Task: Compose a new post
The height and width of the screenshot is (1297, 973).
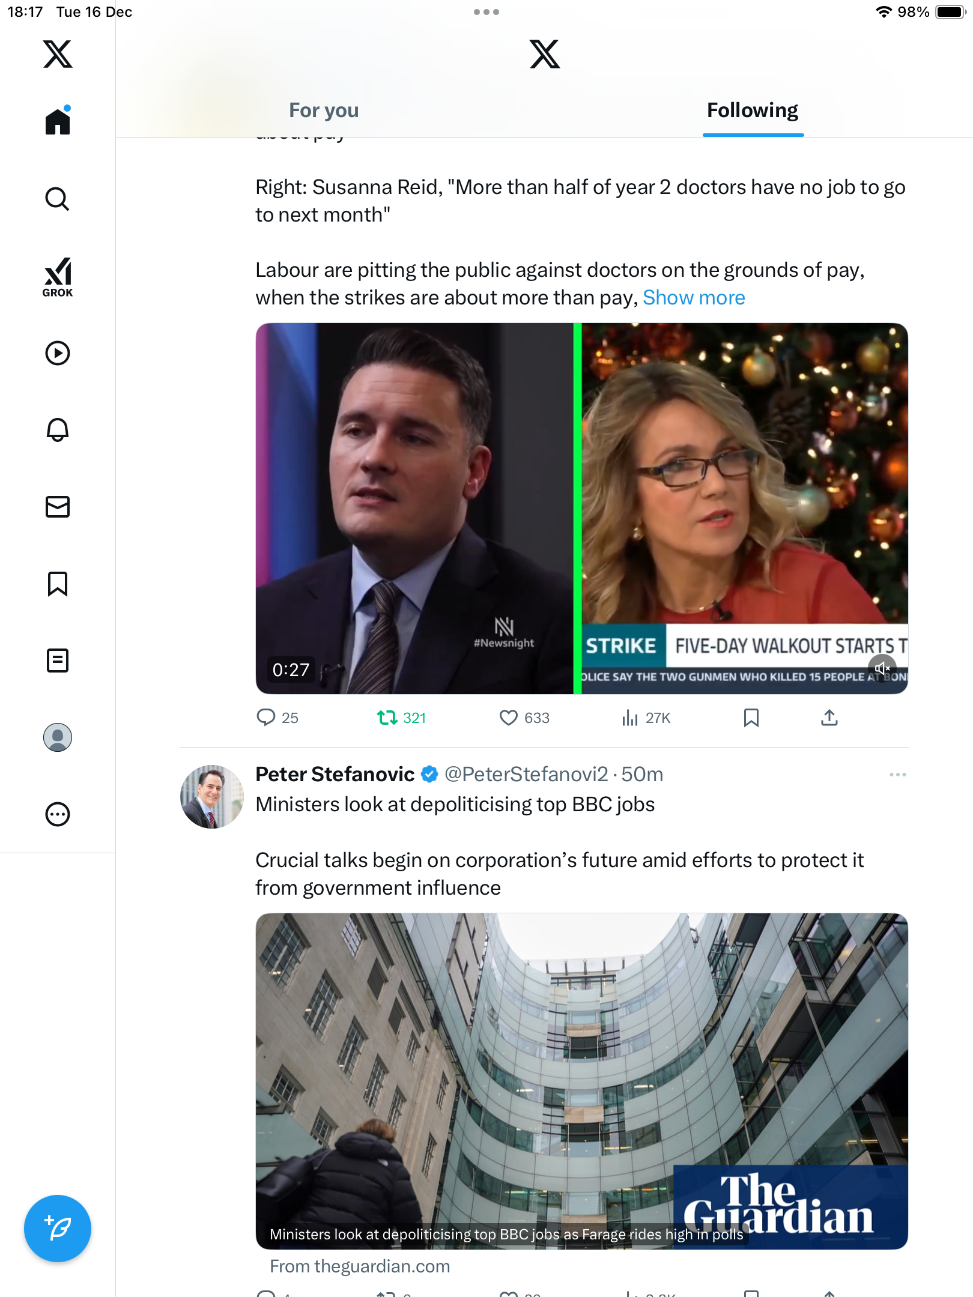Action: [x=58, y=1228]
